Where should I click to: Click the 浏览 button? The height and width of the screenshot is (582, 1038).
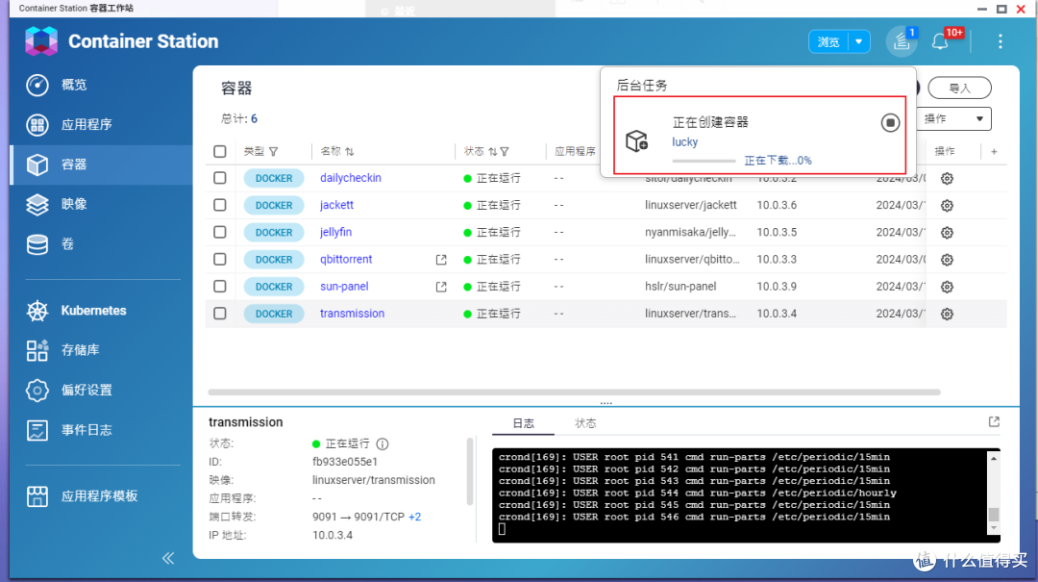click(828, 41)
